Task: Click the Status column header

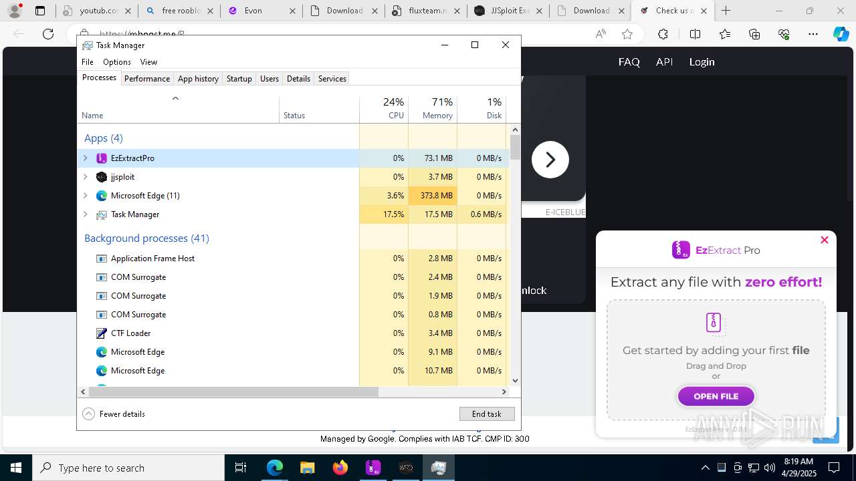Action: pos(319,109)
